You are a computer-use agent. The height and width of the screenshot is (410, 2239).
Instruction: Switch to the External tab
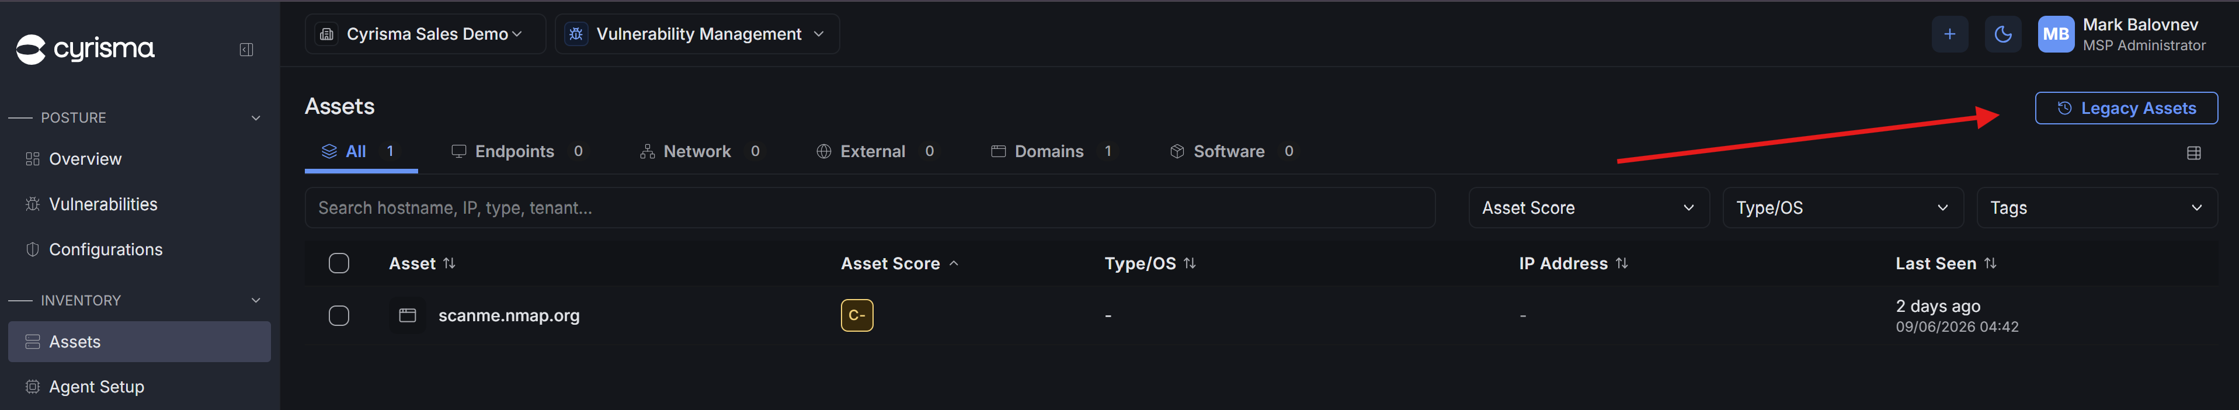click(x=876, y=152)
